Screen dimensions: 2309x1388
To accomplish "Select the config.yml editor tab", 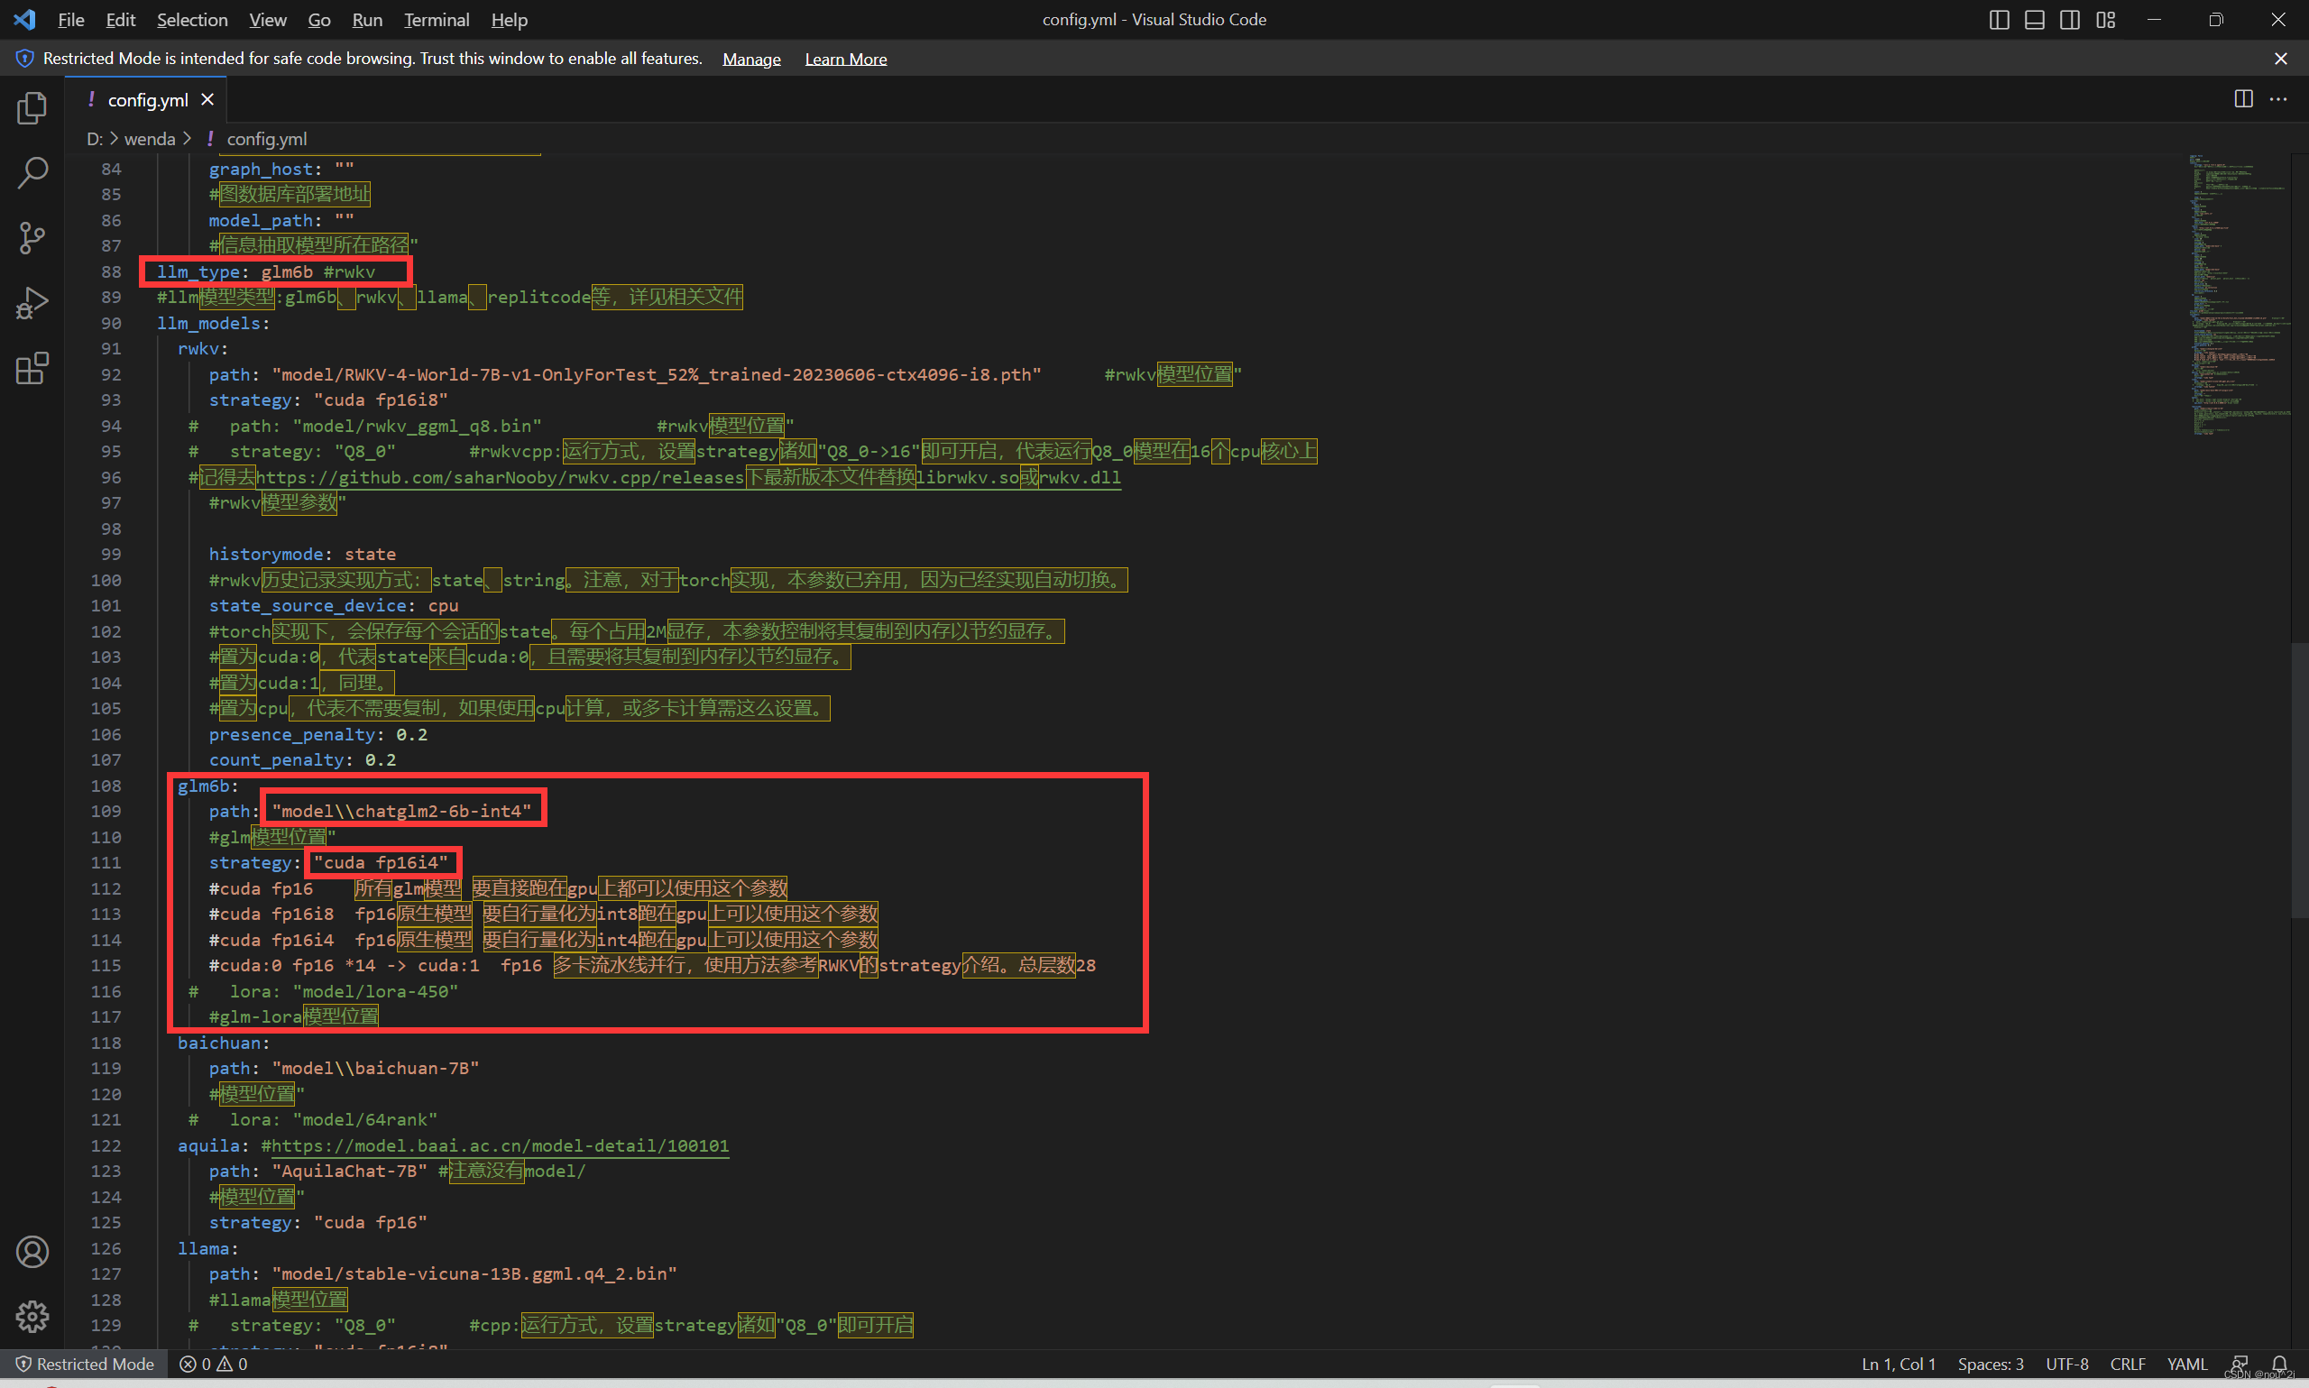I will coord(147,99).
